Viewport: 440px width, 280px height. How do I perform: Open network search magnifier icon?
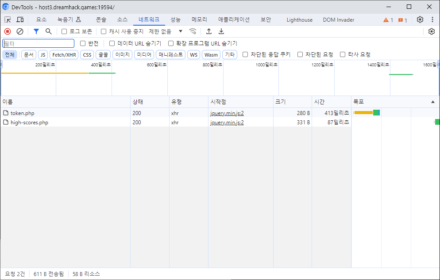pyautogui.click(x=49, y=31)
